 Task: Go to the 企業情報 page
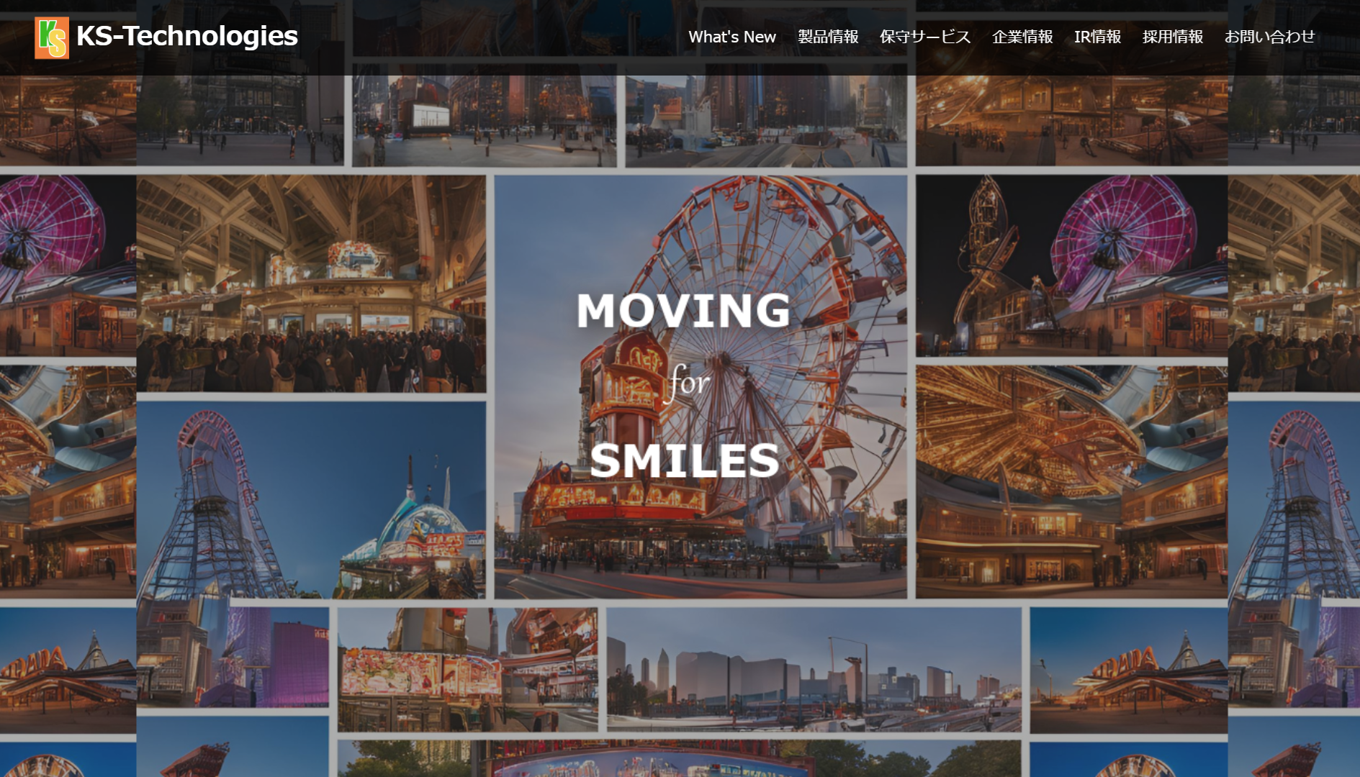(x=1022, y=37)
